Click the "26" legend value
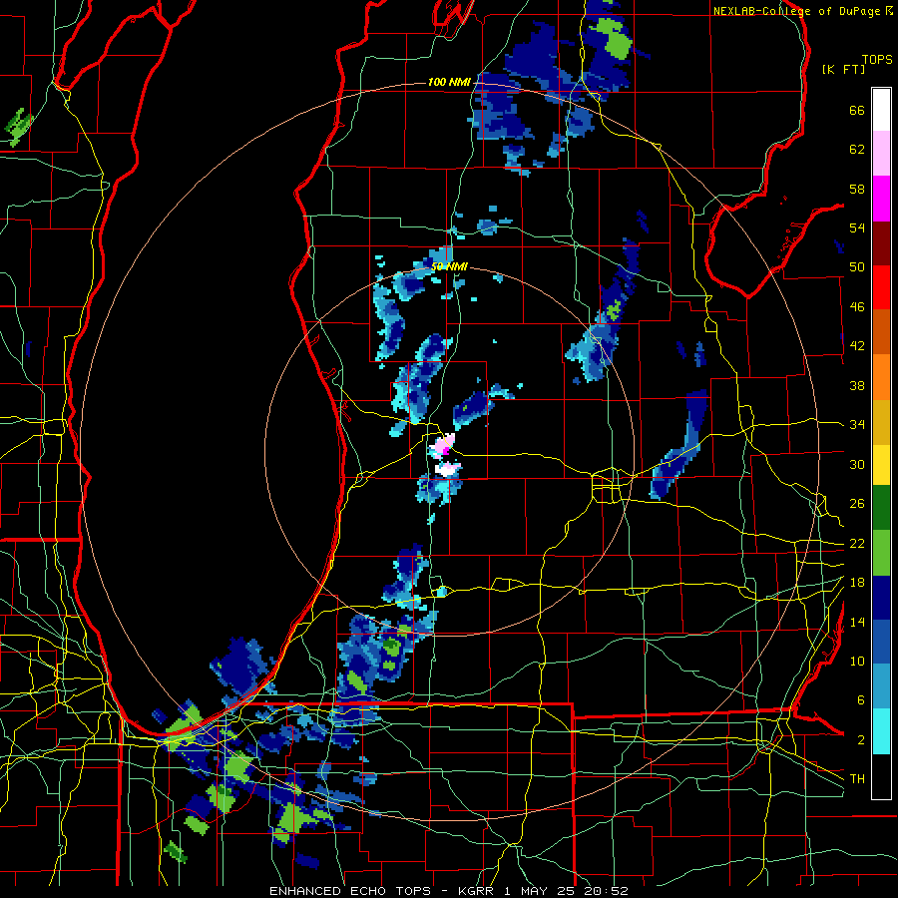Viewport: 898px width, 898px height. [857, 504]
